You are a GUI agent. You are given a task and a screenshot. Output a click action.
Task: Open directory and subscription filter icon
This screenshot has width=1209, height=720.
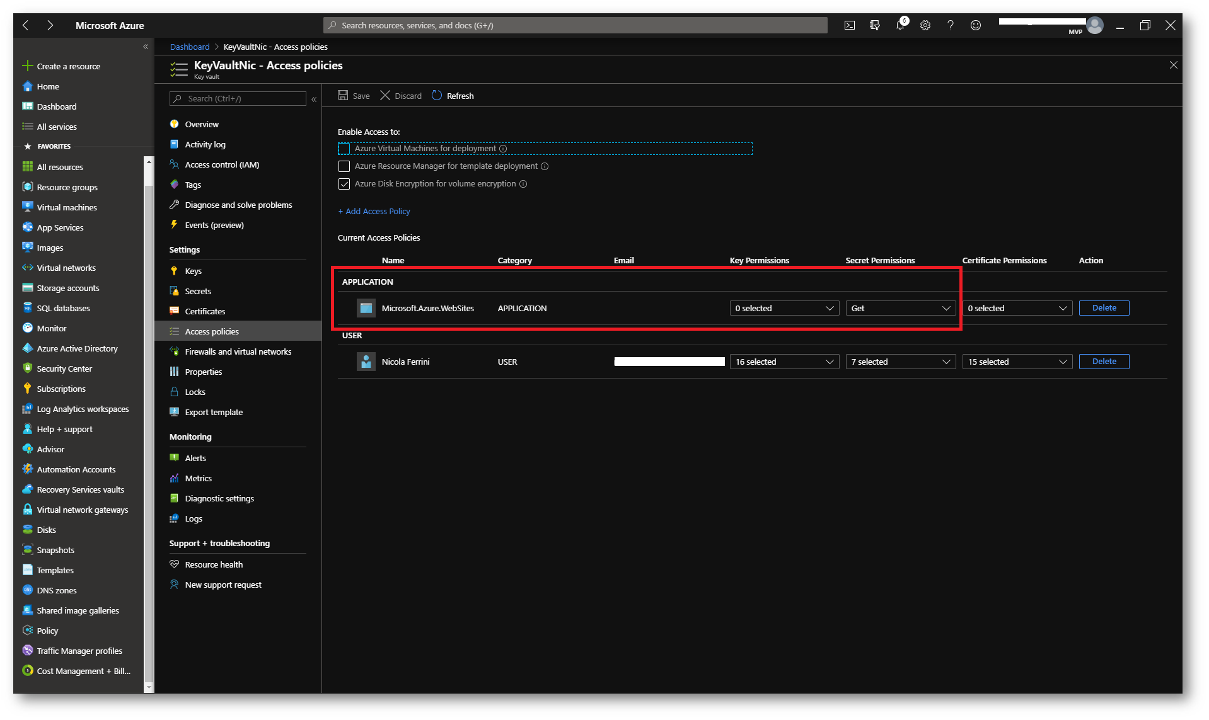click(874, 25)
